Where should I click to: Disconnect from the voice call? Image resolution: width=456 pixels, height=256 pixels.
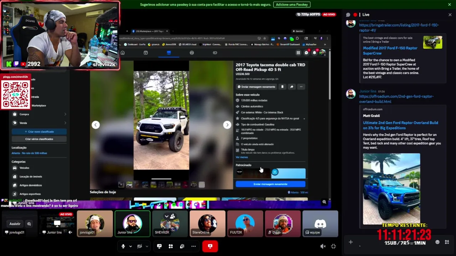[x=210, y=246]
